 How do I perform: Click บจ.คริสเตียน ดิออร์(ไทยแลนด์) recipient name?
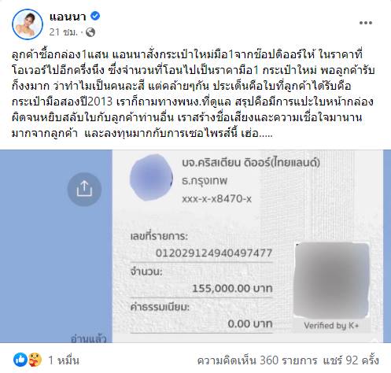click(x=251, y=163)
